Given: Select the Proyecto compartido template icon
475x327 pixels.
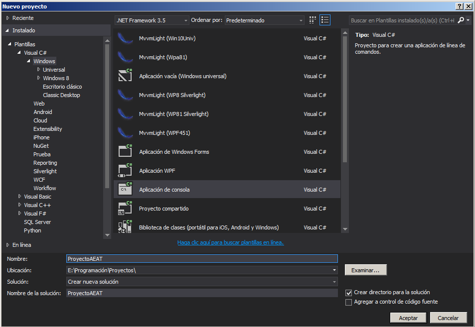Looking at the screenshot, I should click(124, 209).
